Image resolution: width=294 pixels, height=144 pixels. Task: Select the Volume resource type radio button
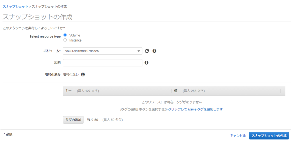(x=65, y=35)
